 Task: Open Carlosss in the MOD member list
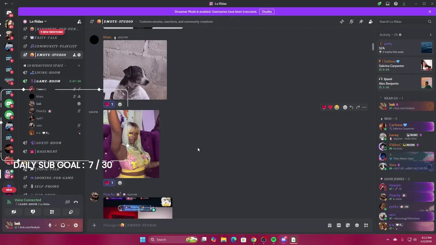[406, 127]
